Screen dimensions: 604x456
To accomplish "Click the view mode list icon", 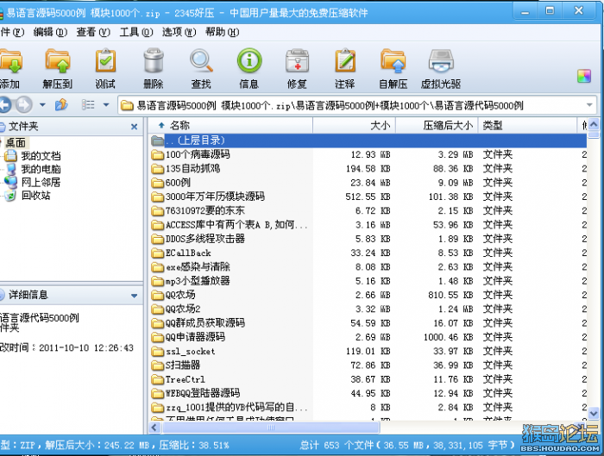I will click(x=88, y=104).
